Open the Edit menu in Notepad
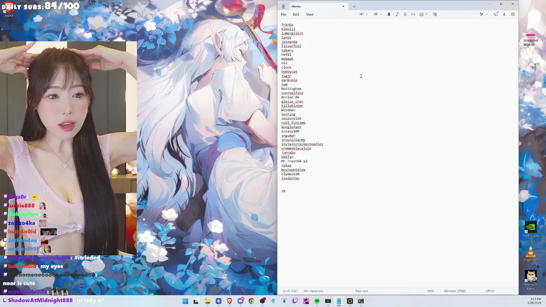 coord(296,14)
